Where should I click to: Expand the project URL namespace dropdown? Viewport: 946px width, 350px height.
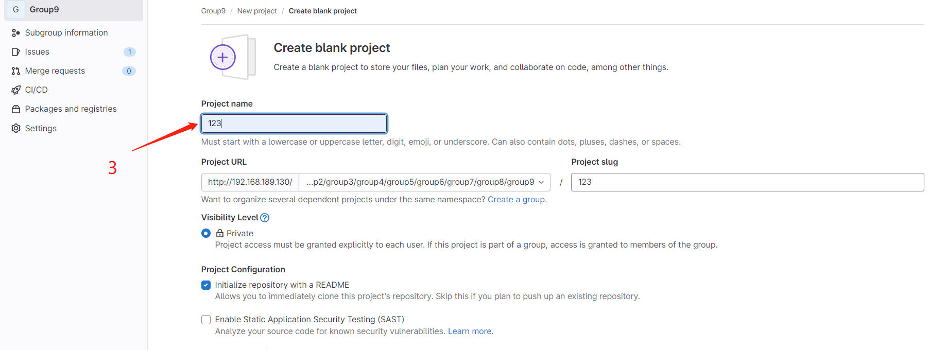tap(425, 182)
